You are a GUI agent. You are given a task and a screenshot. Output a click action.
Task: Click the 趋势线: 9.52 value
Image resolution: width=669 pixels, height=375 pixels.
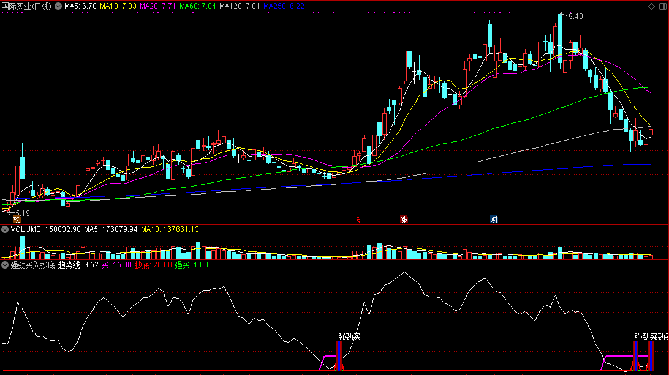click(x=78, y=265)
